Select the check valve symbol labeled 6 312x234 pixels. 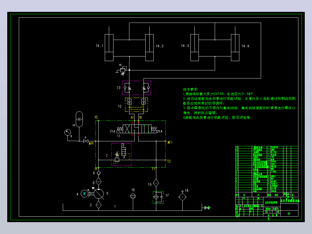99,173
